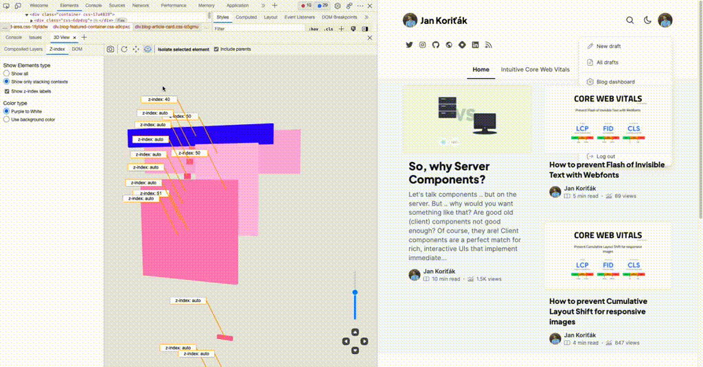Open the blog search magnifier icon
Image resolution: width=703 pixels, height=367 pixels.
tap(630, 20)
